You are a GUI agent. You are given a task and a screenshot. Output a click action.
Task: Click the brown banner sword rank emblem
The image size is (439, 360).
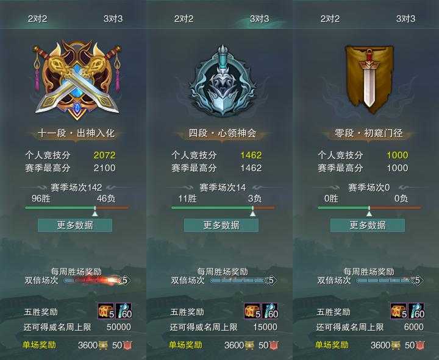(x=369, y=79)
